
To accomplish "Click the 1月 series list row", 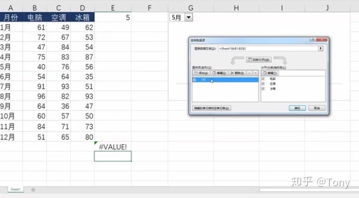I will pos(225,80).
